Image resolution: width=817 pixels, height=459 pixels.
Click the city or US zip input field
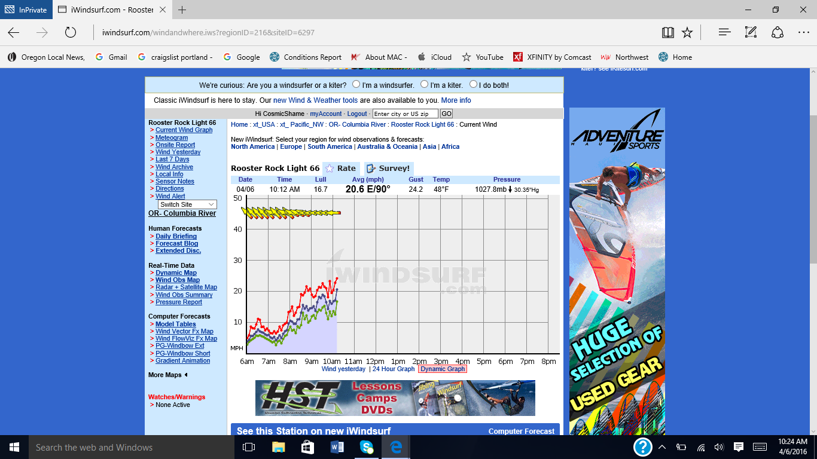click(405, 114)
